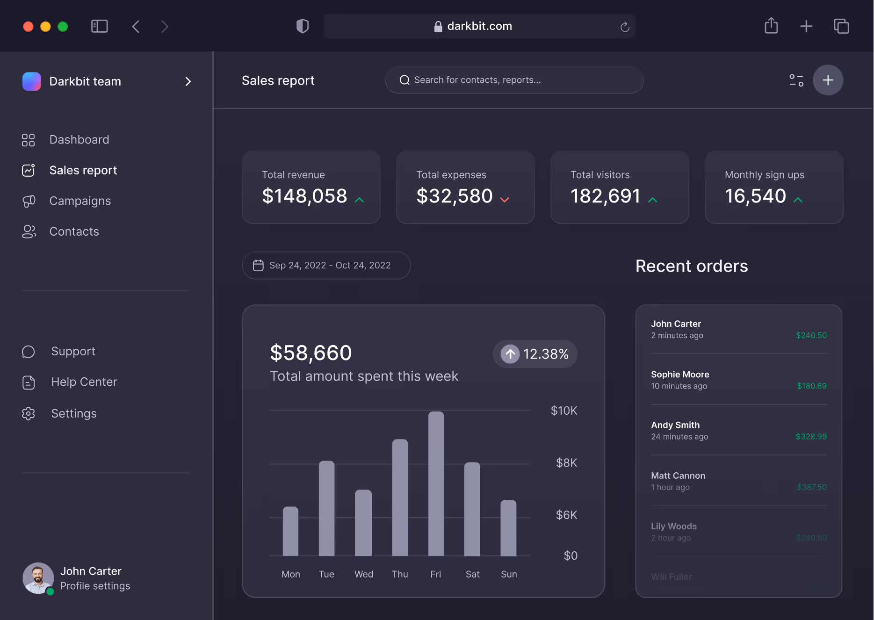Click the Share icon in Safari's toolbar

point(771,26)
